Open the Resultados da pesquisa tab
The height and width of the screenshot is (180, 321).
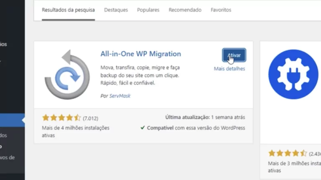[68, 10]
